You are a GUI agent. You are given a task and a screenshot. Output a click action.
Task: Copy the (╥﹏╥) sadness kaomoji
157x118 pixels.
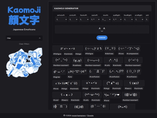(77, 60)
